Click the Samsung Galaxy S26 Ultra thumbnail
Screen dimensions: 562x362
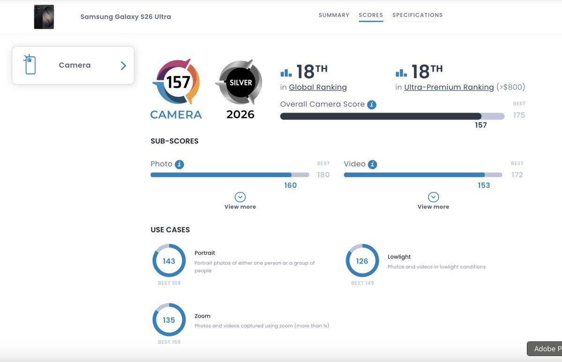coord(44,17)
